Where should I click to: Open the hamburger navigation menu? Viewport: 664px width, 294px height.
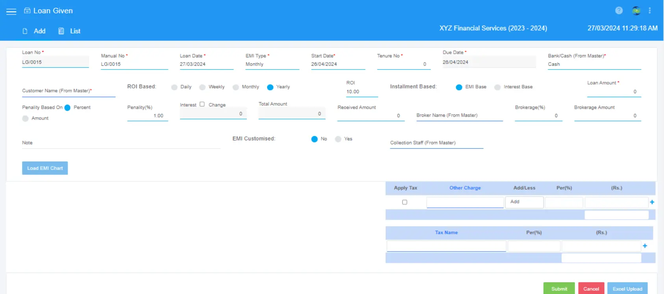[11, 11]
